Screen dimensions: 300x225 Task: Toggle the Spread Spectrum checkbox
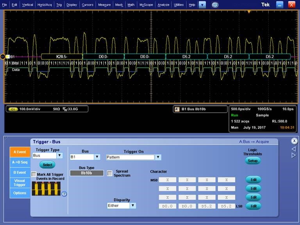click(110, 173)
